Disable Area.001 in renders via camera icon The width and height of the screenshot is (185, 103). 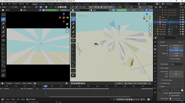(183, 20)
